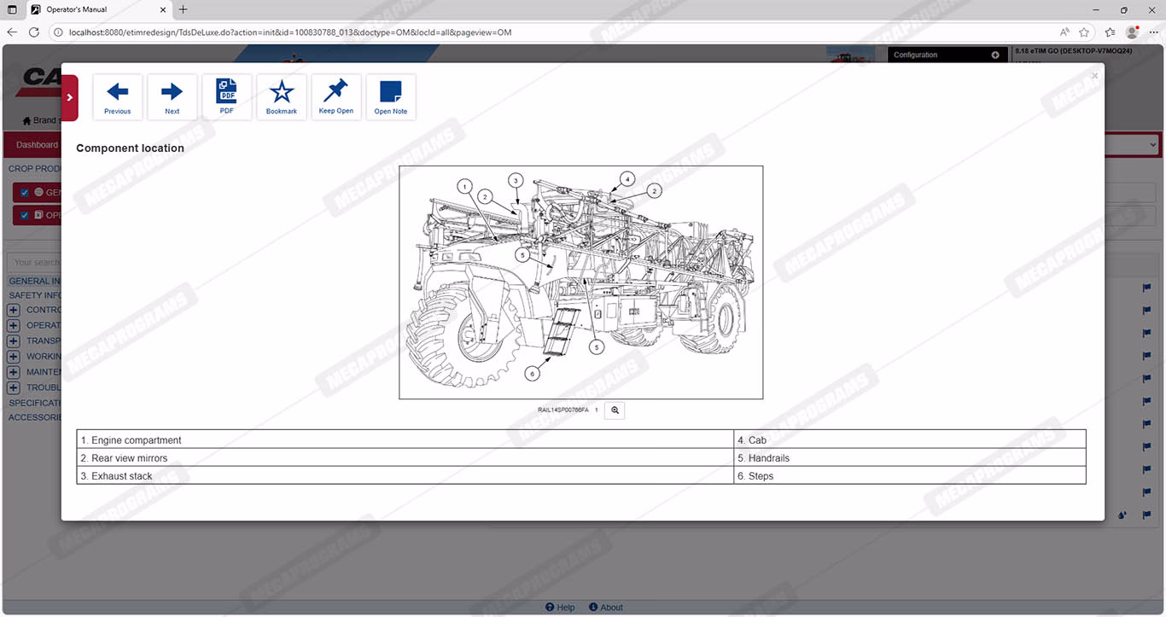Export the page using the PDF icon

(226, 97)
